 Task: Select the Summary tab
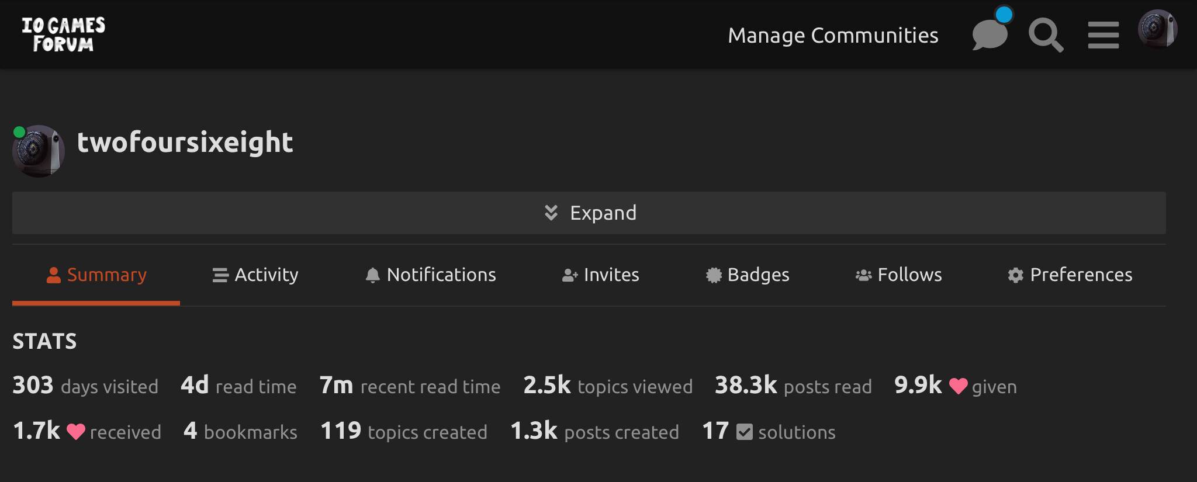96,275
